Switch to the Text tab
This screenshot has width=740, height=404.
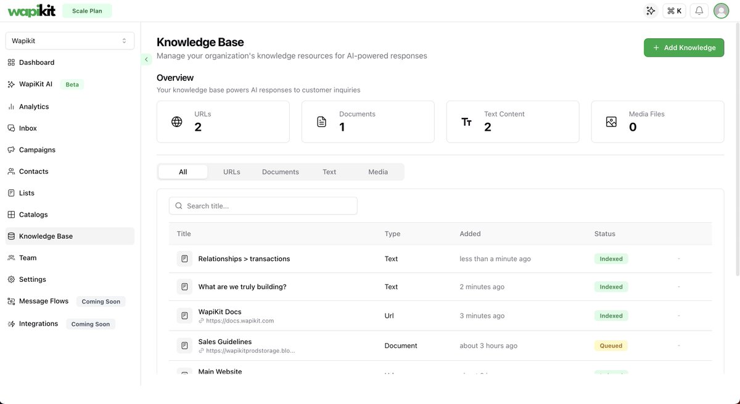coord(329,172)
